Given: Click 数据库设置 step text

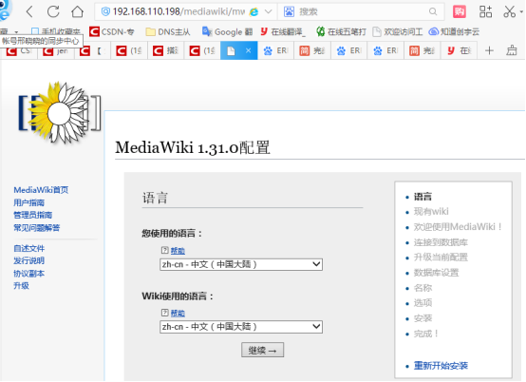Looking at the screenshot, I should (436, 273).
